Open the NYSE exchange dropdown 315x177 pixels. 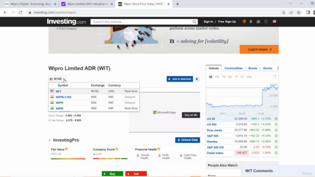(x=57, y=79)
